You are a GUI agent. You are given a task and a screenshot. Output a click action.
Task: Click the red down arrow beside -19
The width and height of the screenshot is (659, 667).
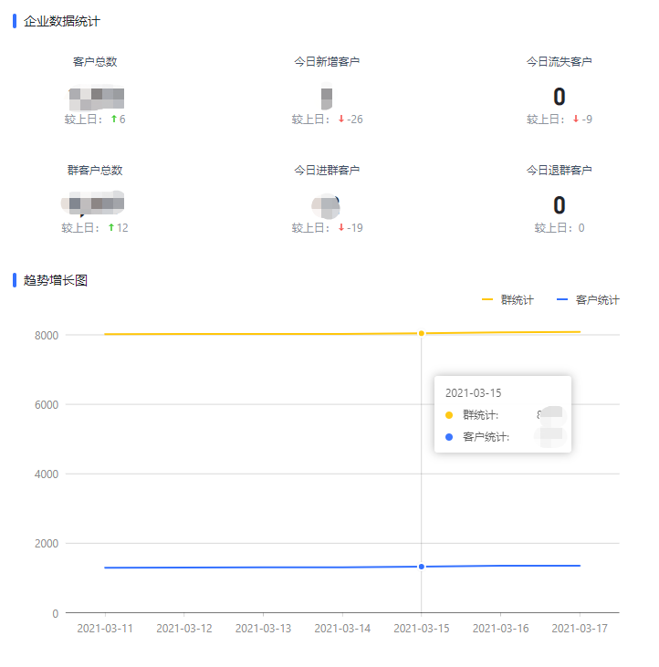pos(340,227)
